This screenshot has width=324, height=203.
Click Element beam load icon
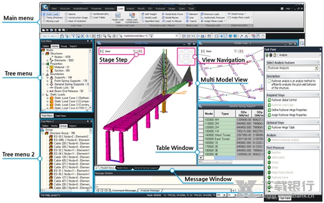(187, 14)
